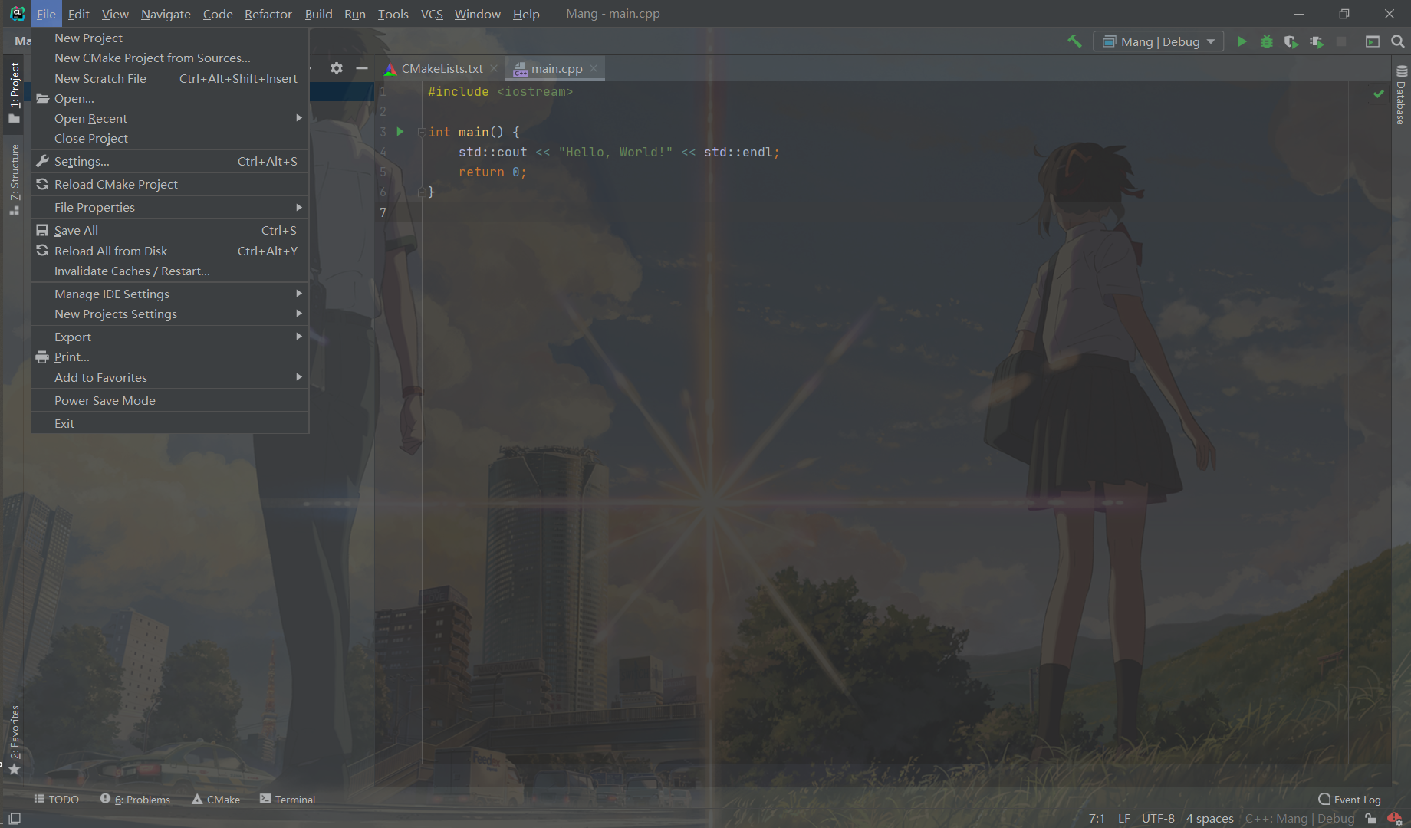Open the Mang | Debug configuration dropdown
The width and height of the screenshot is (1411, 828).
(1158, 41)
